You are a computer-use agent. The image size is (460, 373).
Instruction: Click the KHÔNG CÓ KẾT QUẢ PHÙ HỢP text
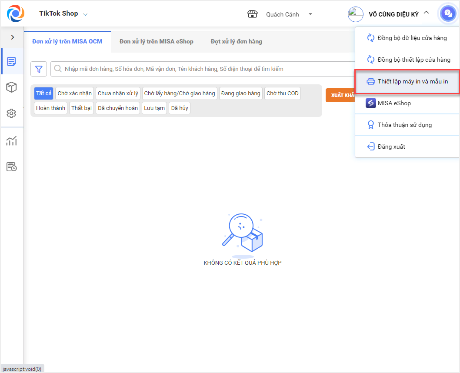point(243,263)
